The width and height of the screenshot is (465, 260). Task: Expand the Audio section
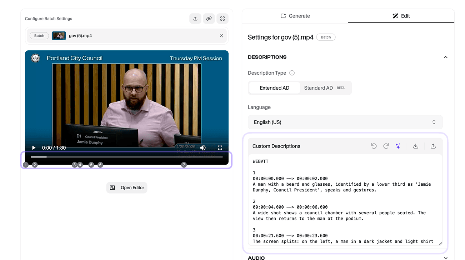pos(445,258)
